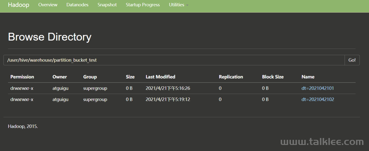
Task: Select the drwxrwxr-x permission in first row
Action: [22, 88]
